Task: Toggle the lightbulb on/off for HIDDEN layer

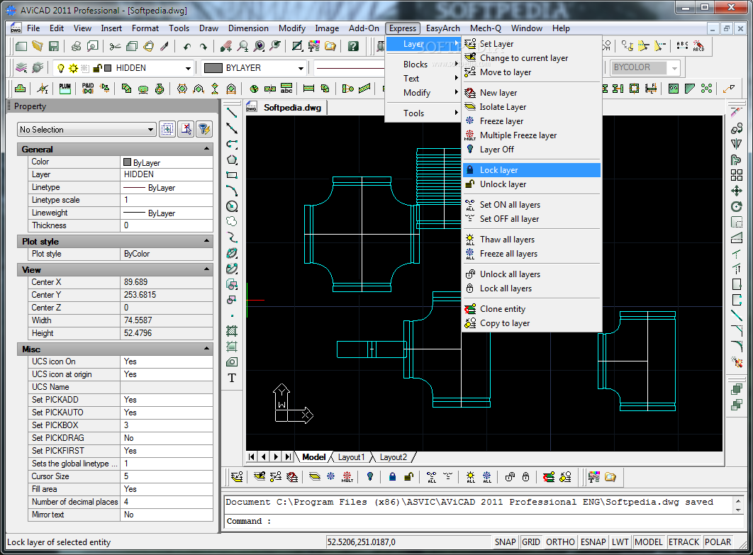Action: pyautogui.click(x=61, y=68)
